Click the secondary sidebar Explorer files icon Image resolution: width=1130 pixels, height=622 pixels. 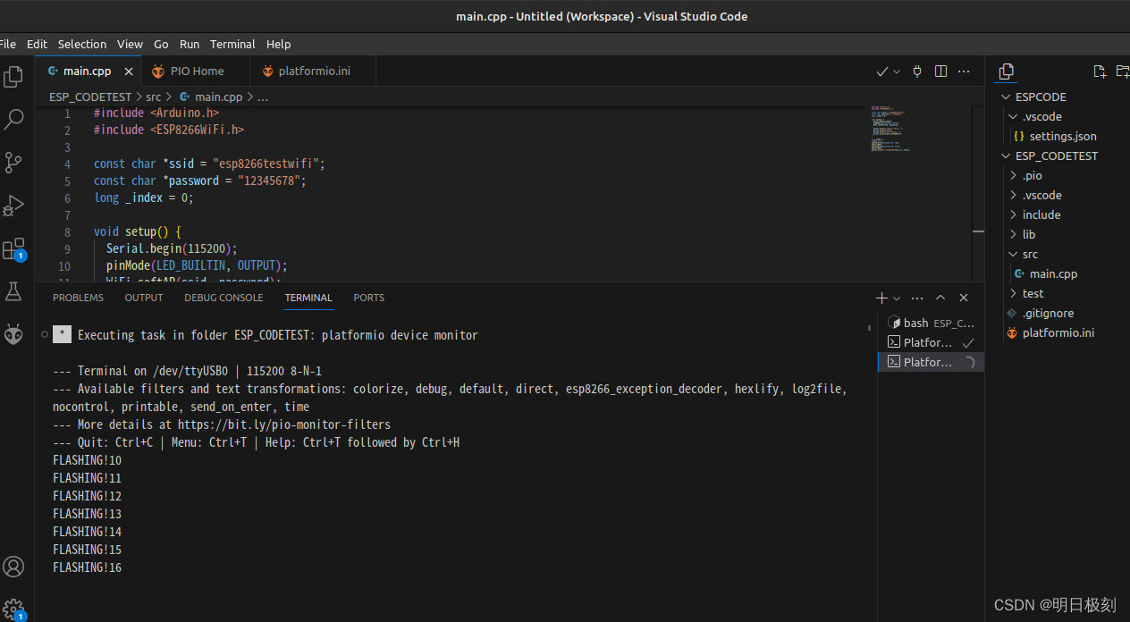pos(1007,71)
